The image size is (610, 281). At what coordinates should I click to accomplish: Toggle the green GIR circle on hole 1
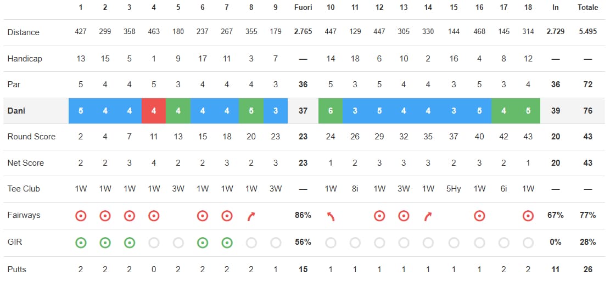point(81,242)
